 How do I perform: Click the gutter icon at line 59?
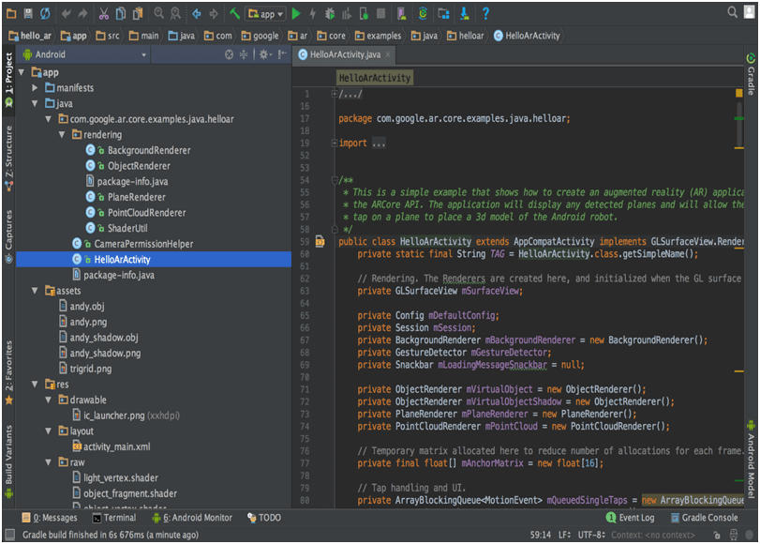320,241
